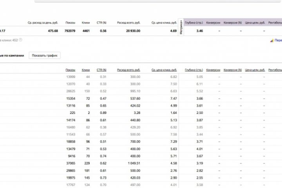Click the help icon beside клики: 452
Viewport: 282px width, 188px height.
20,40
